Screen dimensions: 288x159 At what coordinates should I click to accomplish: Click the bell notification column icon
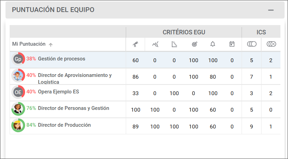pos(213,44)
